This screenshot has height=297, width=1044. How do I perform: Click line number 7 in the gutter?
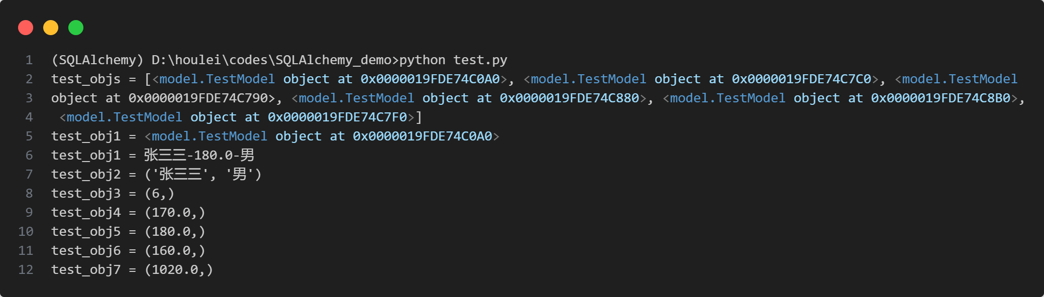point(29,175)
